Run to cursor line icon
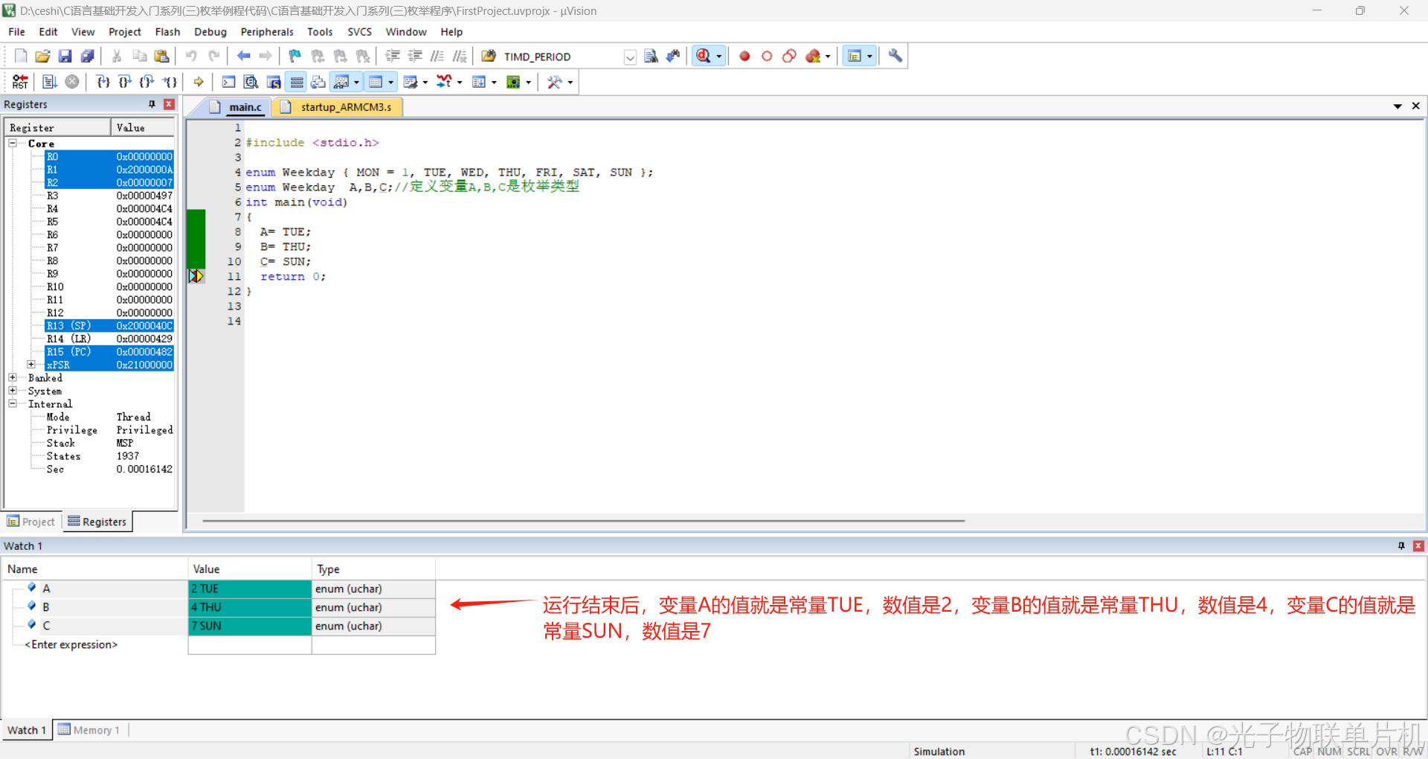The image size is (1428, 759). (170, 82)
